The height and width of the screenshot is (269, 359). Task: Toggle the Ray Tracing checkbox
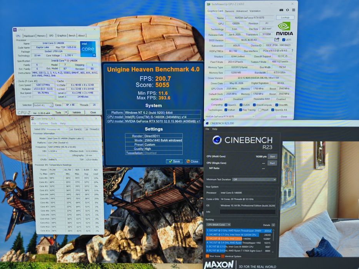pos(240,110)
